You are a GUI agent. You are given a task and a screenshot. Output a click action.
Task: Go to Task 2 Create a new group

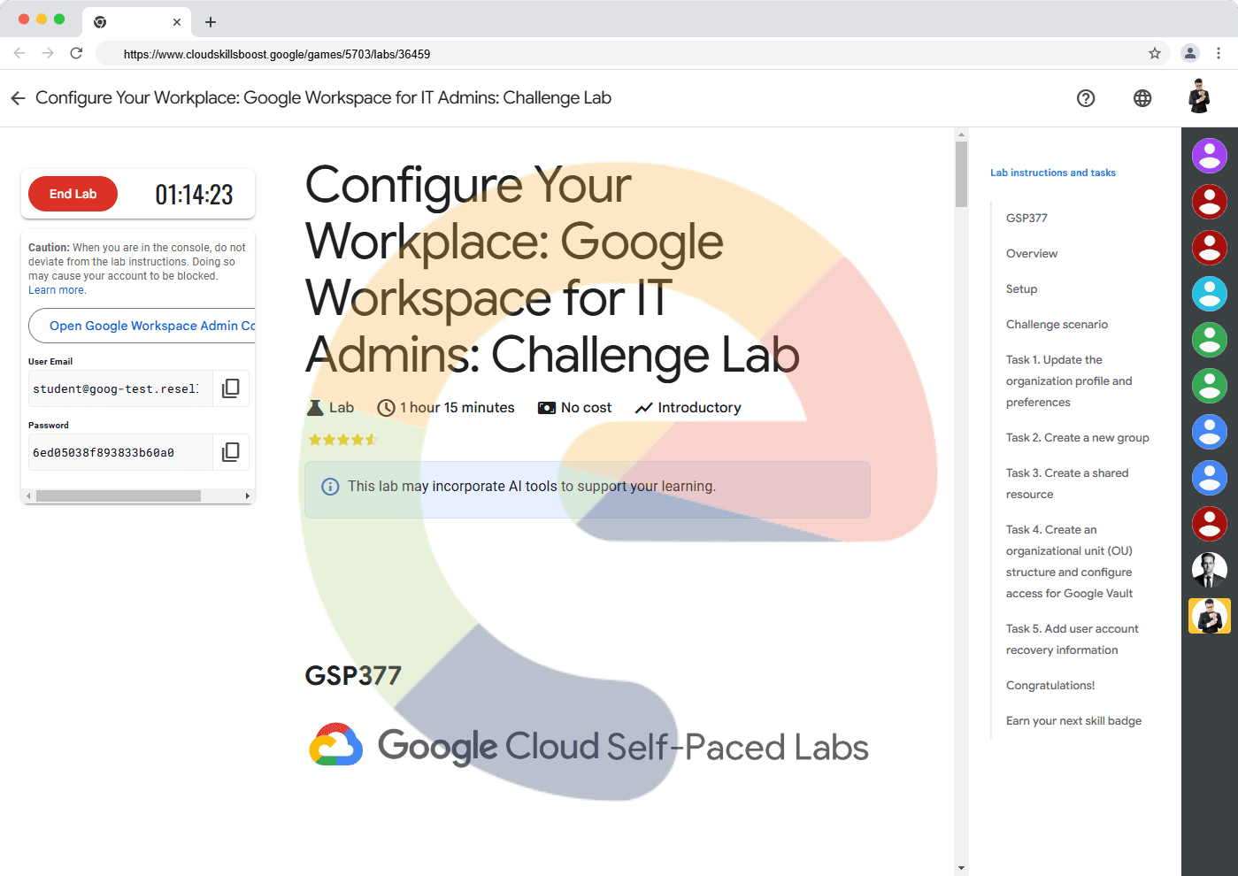coord(1077,437)
